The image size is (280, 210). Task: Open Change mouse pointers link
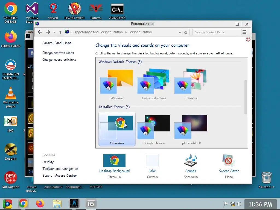coord(59,59)
